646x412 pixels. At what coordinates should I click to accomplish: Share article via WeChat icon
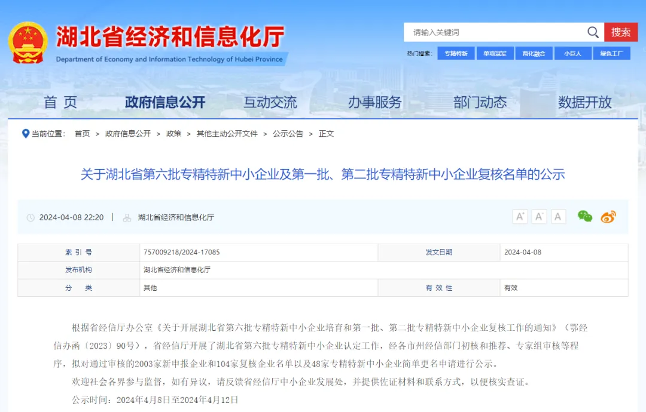[x=584, y=217]
